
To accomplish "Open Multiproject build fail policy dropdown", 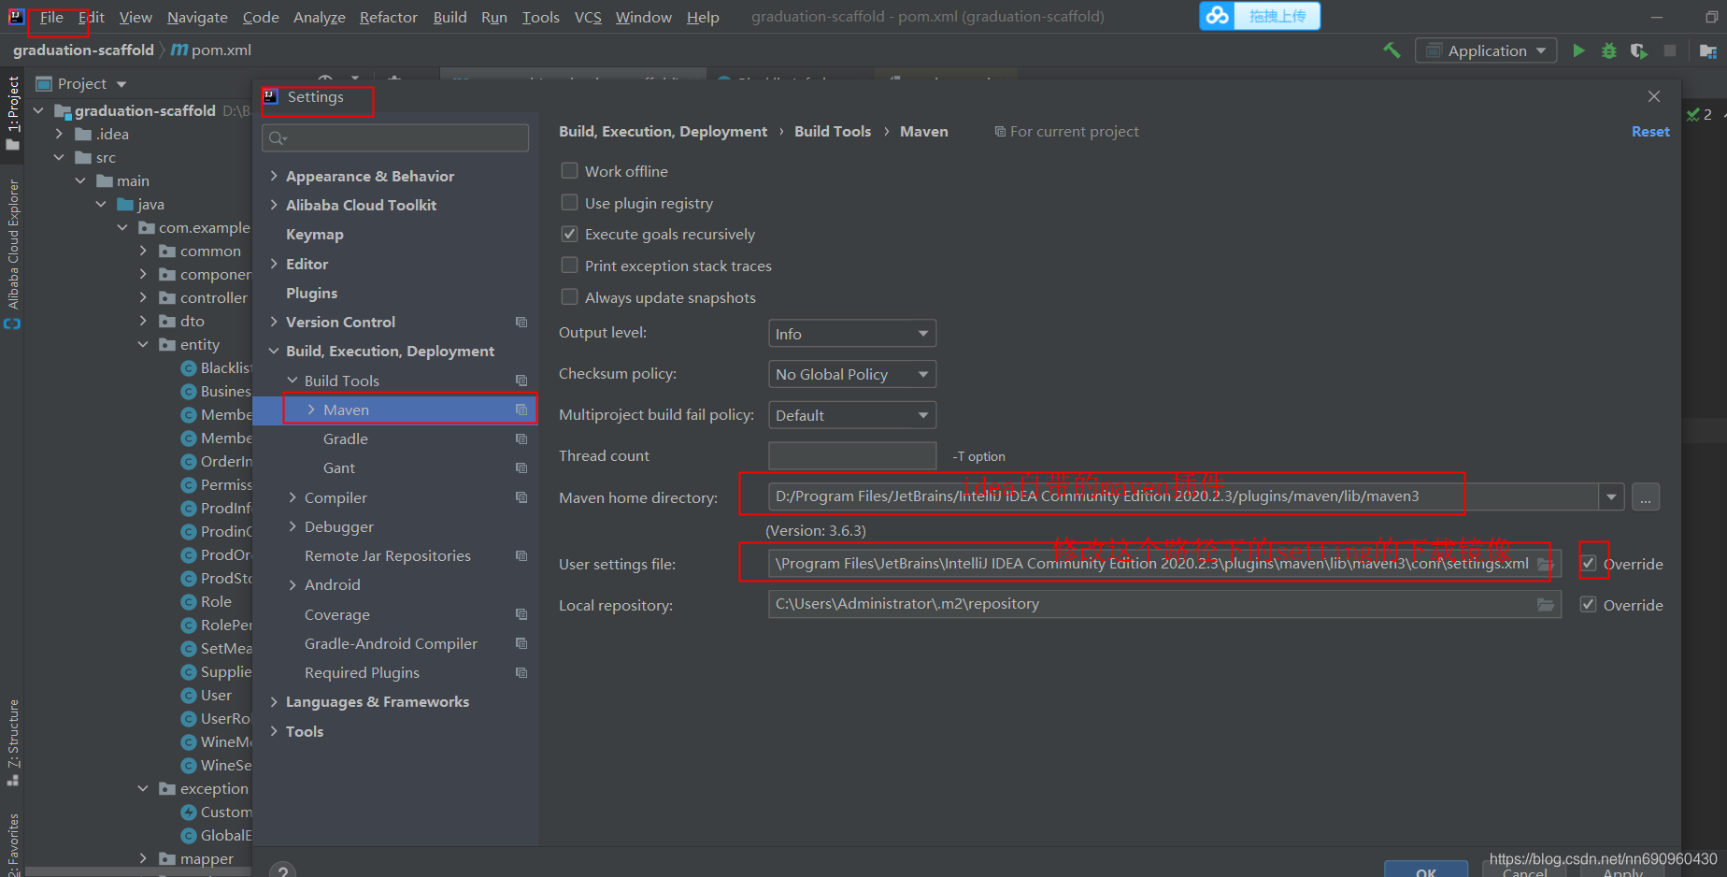I will tap(852, 415).
